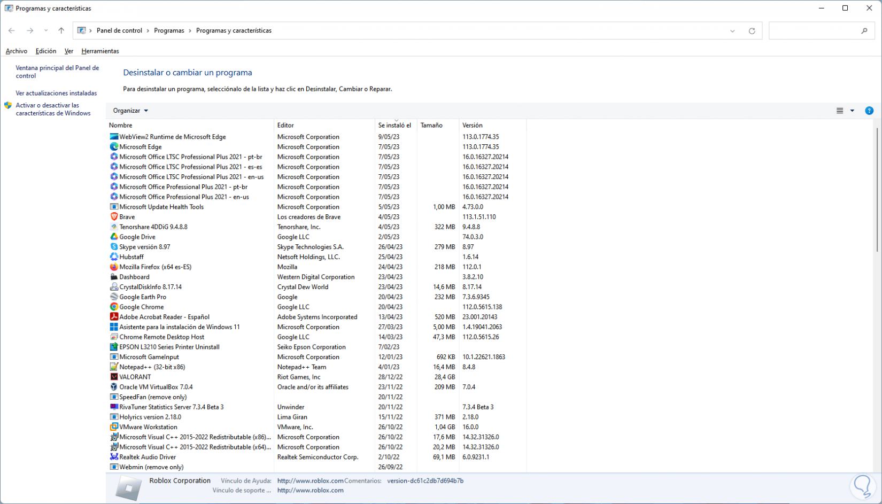The width and height of the screenshot is (882, 504).
Task: Expand the view options dropdown arrow
Action: click(x=853, y=111)
